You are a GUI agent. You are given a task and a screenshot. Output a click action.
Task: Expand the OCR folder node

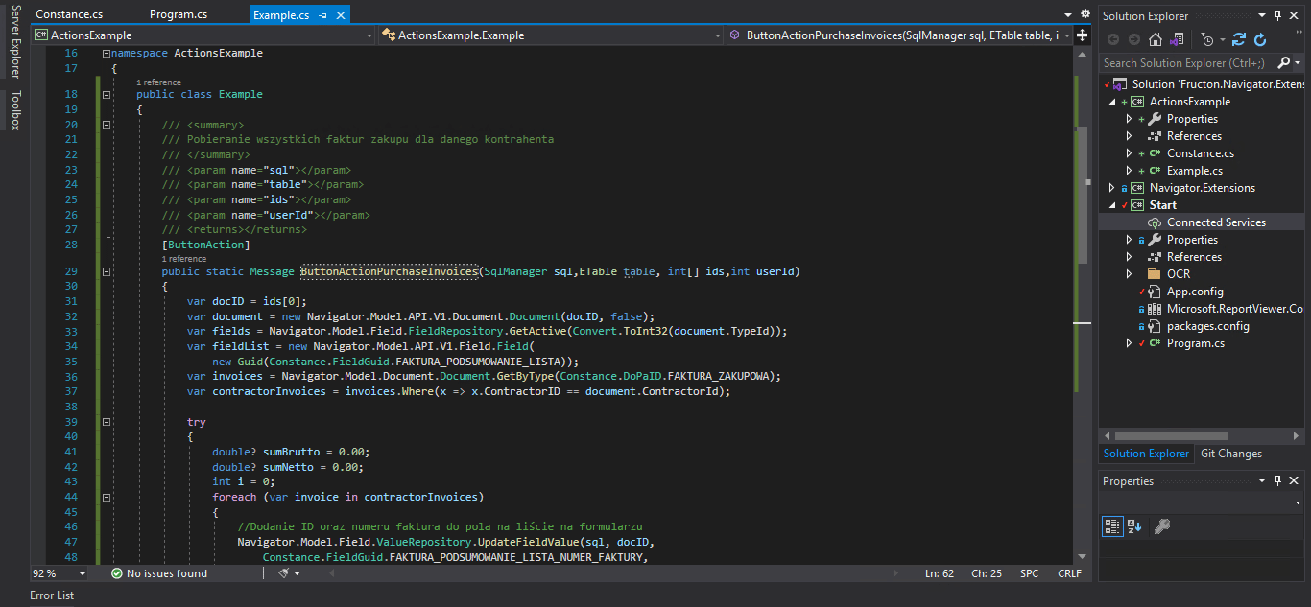tap(1130, 274)
